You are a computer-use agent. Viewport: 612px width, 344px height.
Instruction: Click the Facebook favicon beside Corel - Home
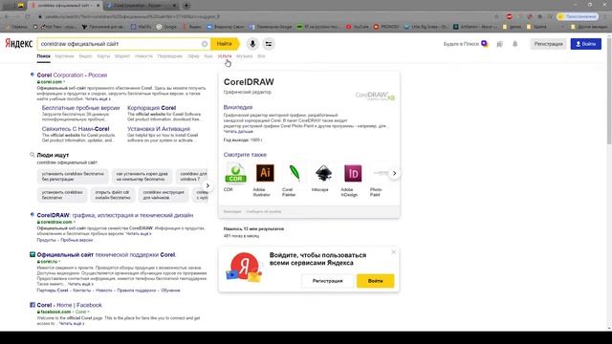pyautogui.click(x=33, y=305)
